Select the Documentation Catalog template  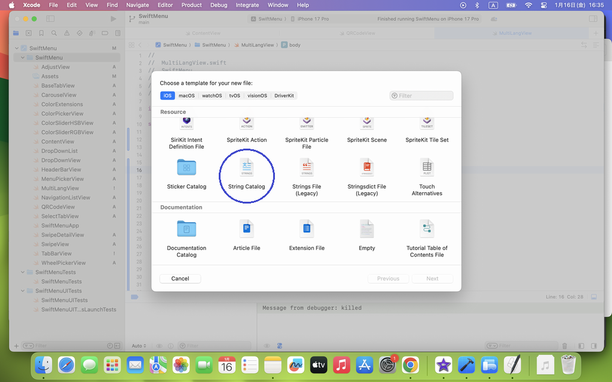point(186,229)
